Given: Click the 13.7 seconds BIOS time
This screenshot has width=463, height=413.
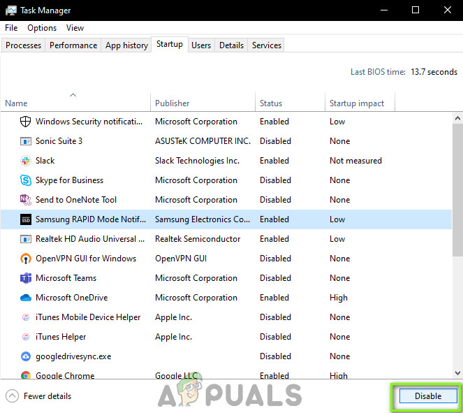Looking at the screenshot, I should click(434, 72).
